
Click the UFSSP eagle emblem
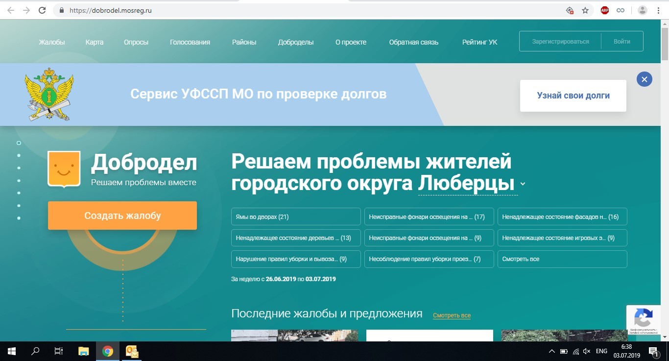click(49, 95)
